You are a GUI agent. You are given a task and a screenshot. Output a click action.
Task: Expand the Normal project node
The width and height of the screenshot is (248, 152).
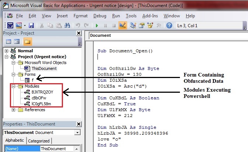coord(6,51)
